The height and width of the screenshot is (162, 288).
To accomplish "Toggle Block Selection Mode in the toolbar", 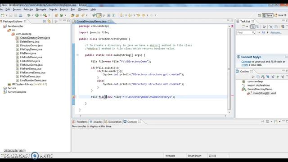I will (109, 15).
